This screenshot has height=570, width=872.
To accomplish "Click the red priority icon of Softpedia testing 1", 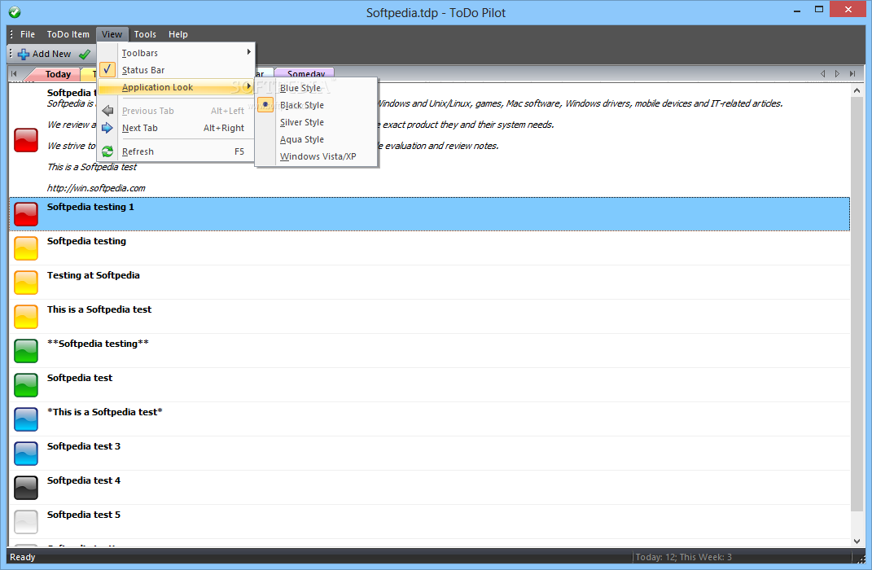I will (x=26, y=214).
